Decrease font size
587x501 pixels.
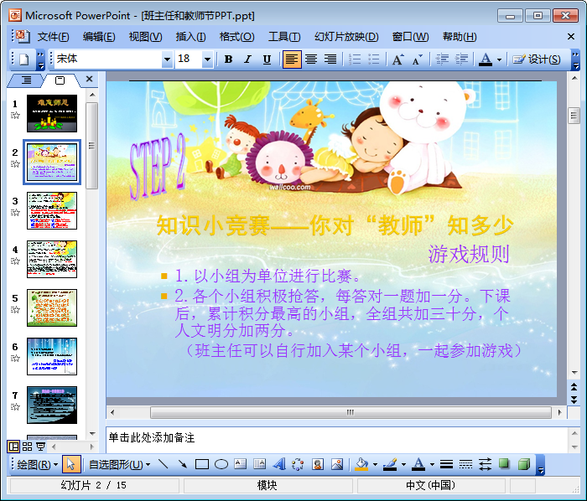tap(417, 59)
